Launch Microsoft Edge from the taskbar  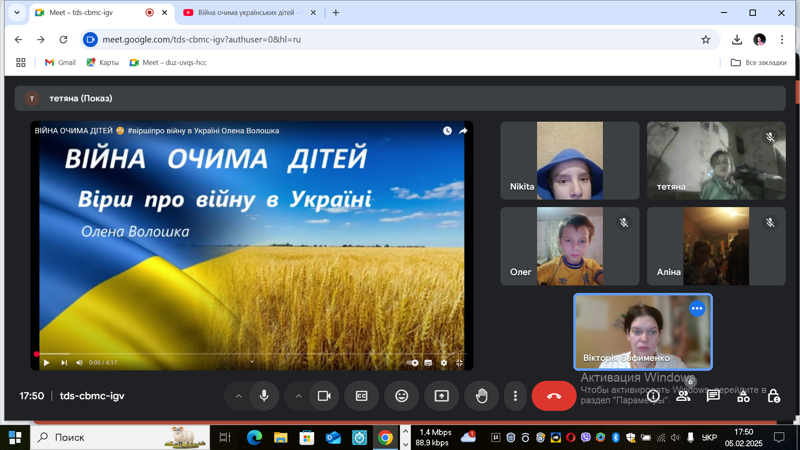click(x=255, y=437)
